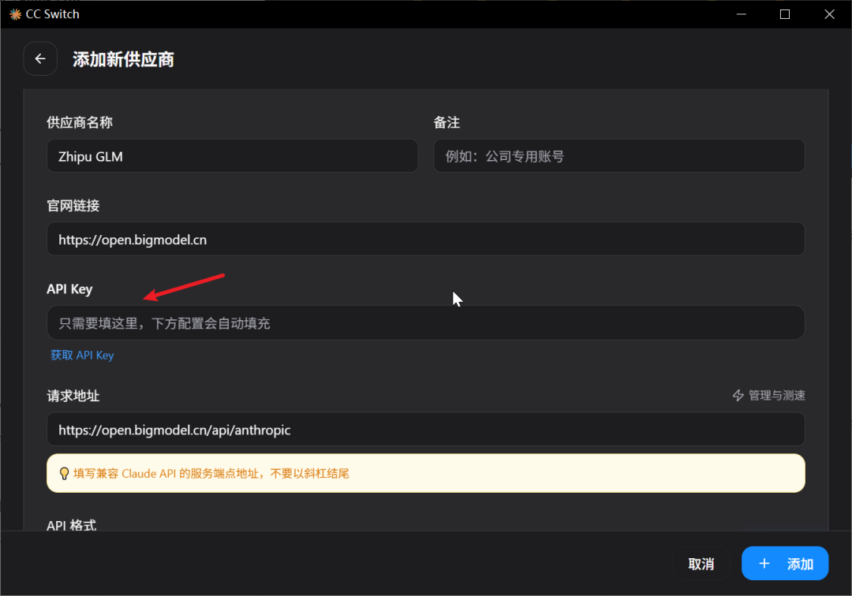Click the 官网链接 label

73,206
